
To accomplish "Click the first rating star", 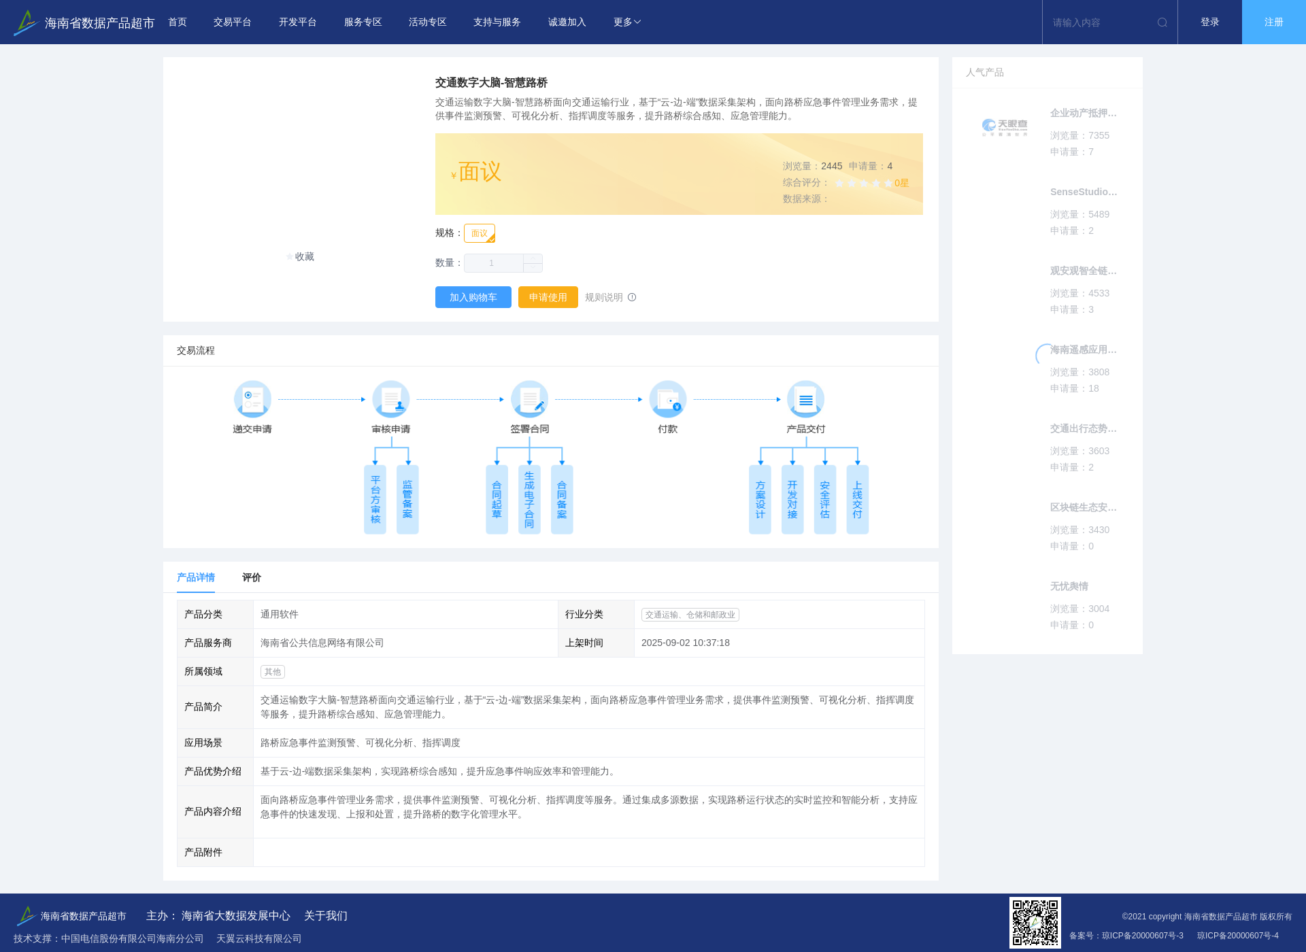I will [839, 183].
